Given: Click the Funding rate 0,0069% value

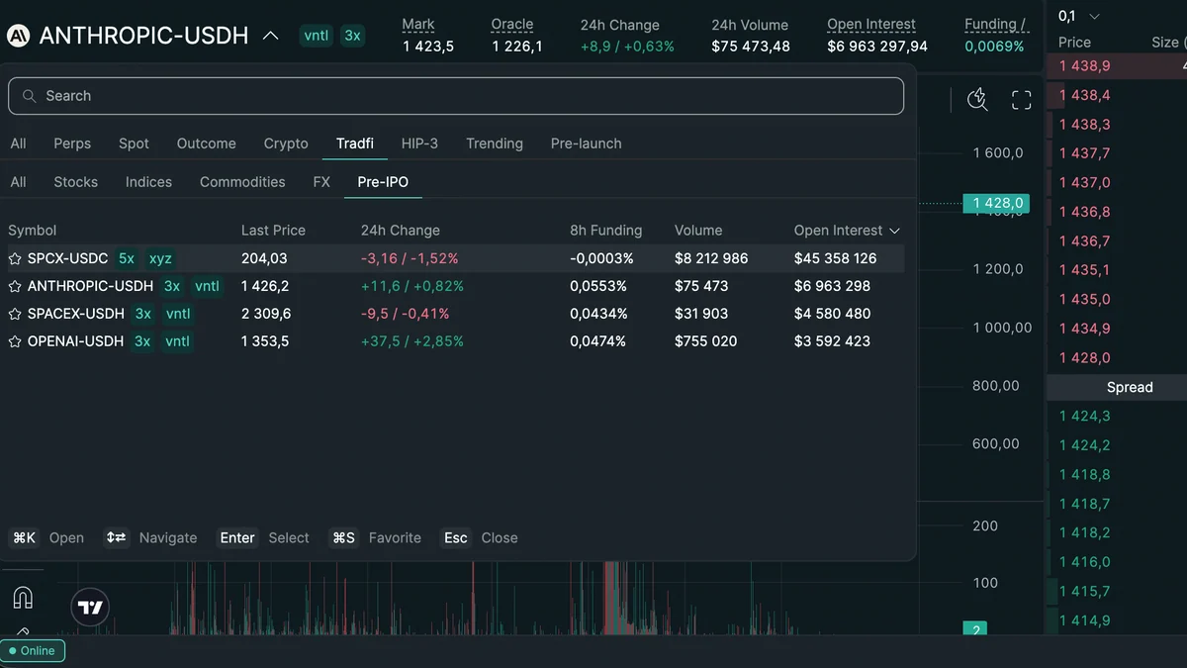Looking at the screenshot, I should (994, 46).
